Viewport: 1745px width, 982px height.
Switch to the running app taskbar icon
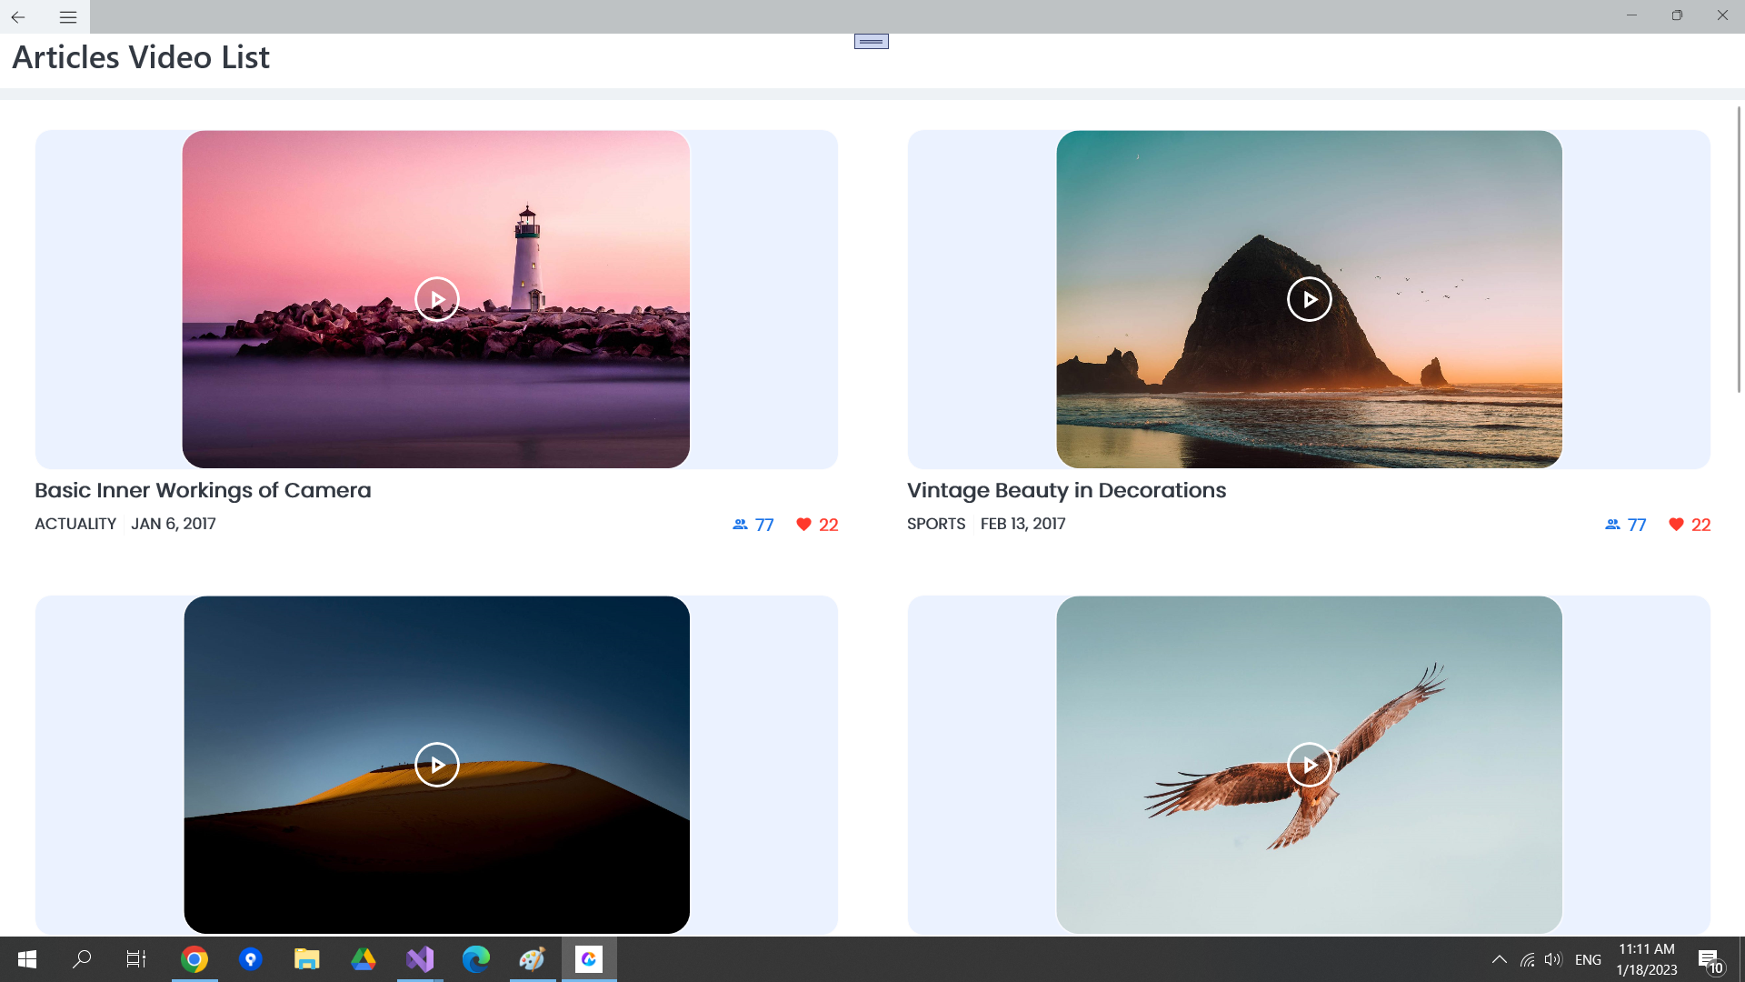[589, 959]
